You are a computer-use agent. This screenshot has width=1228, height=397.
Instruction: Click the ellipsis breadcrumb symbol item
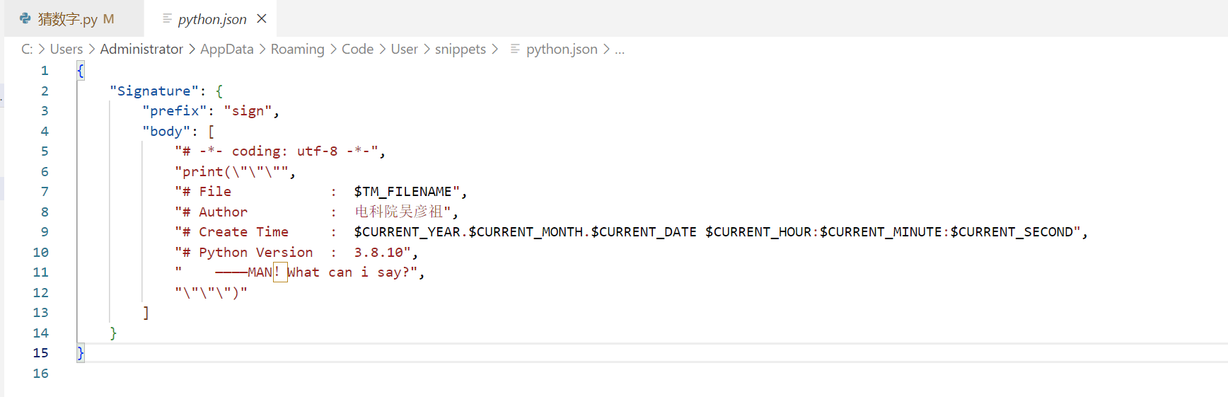[620, 49]
